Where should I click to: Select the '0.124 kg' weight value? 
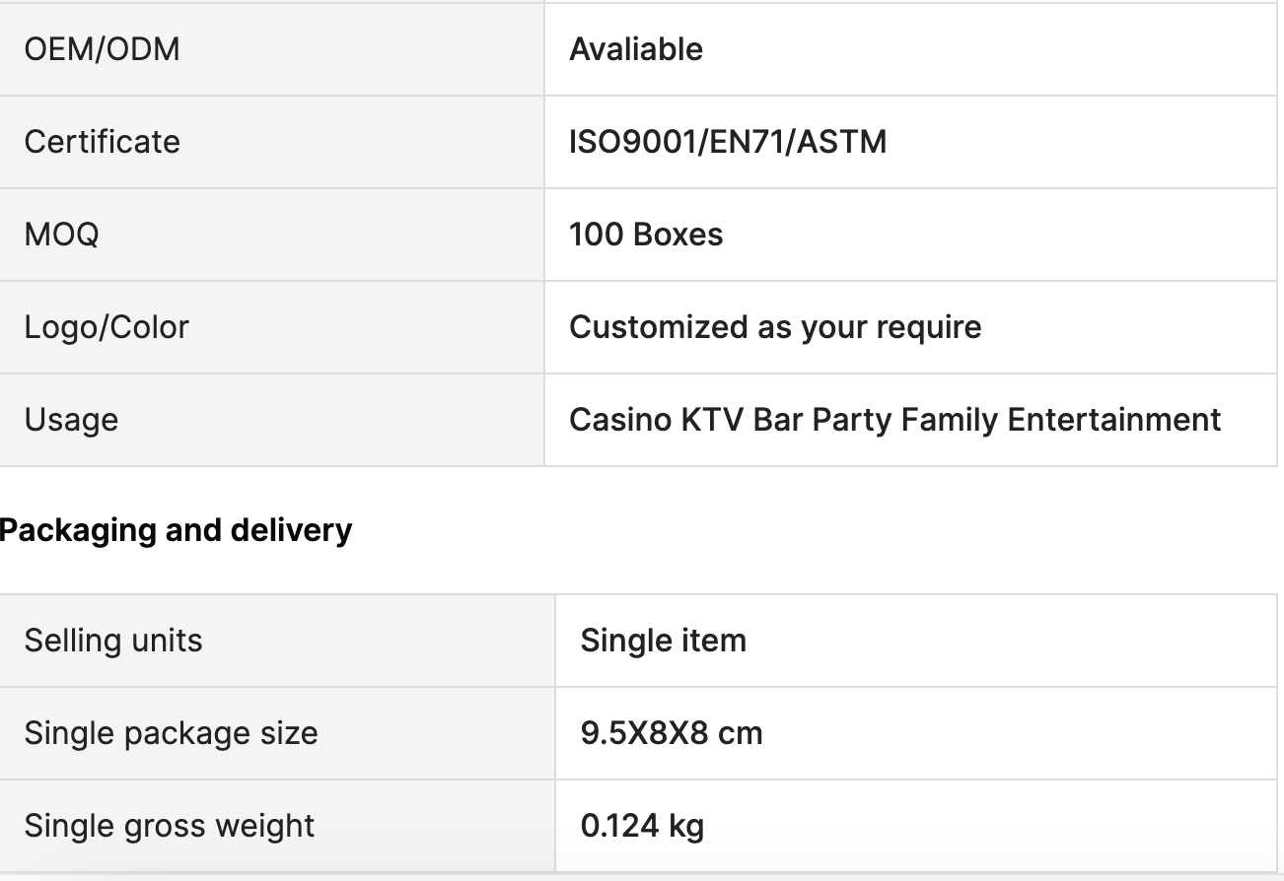(x=642, y=826)
